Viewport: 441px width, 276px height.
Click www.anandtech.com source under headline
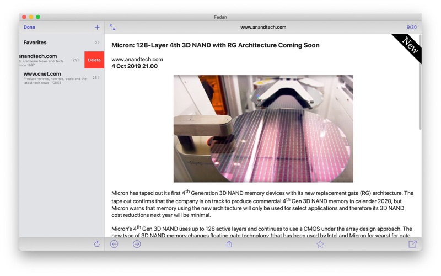pyautogui.click(x=137, y=60)
